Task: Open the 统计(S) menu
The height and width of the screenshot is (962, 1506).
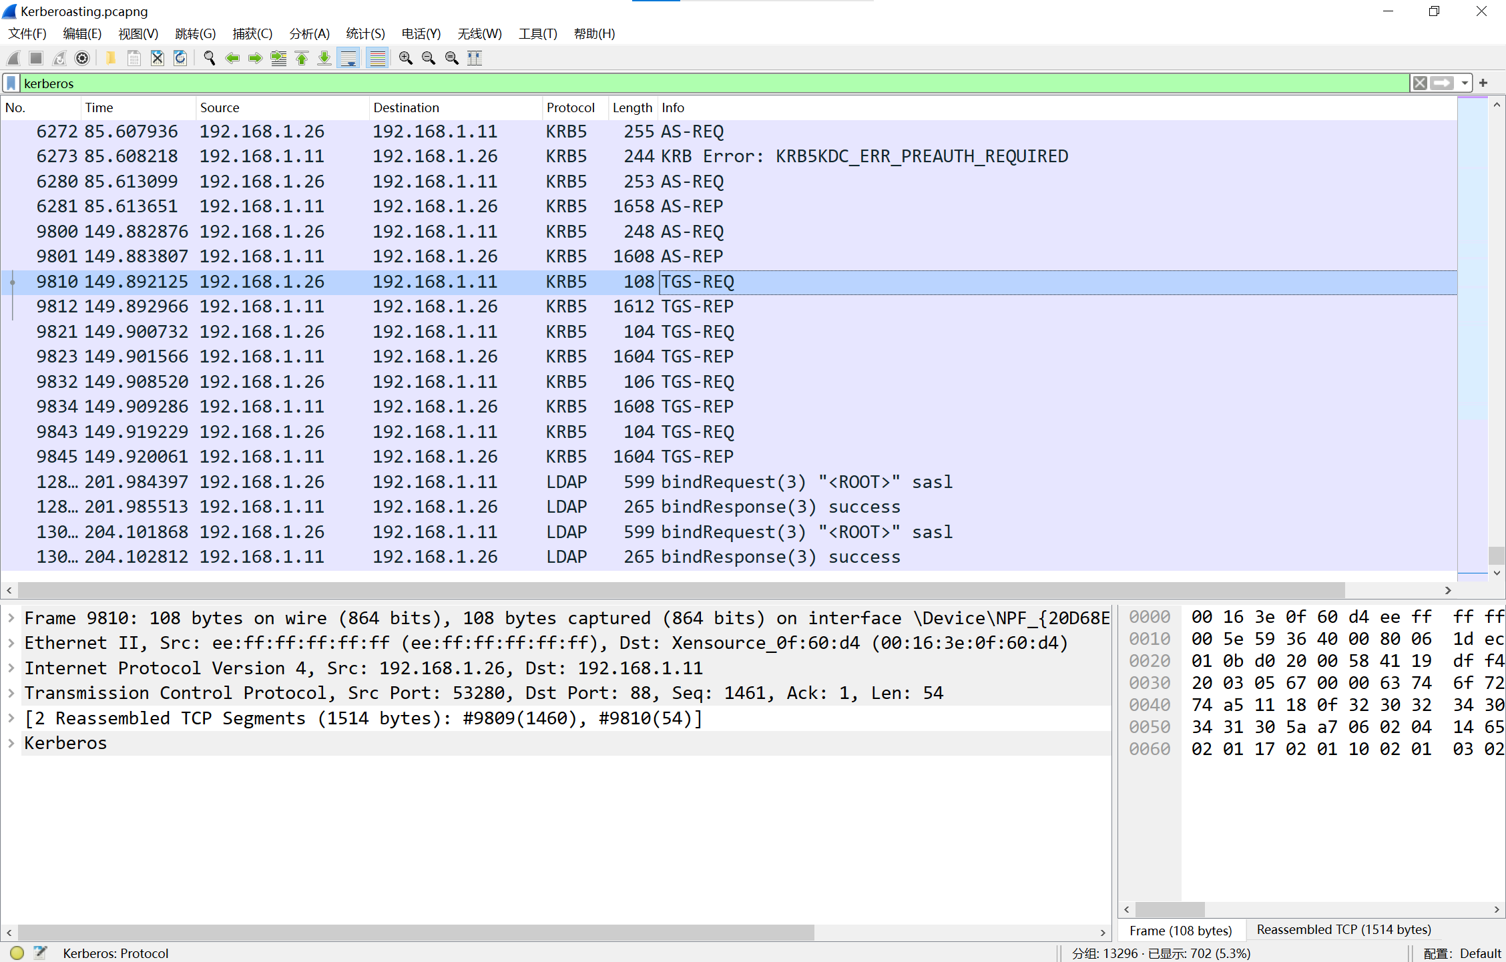Action: 365,33
